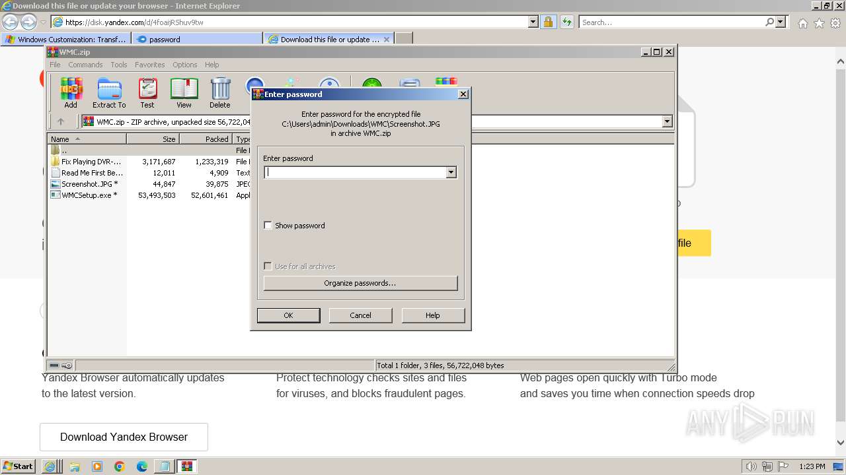Open media player taskbar icon

97,466
